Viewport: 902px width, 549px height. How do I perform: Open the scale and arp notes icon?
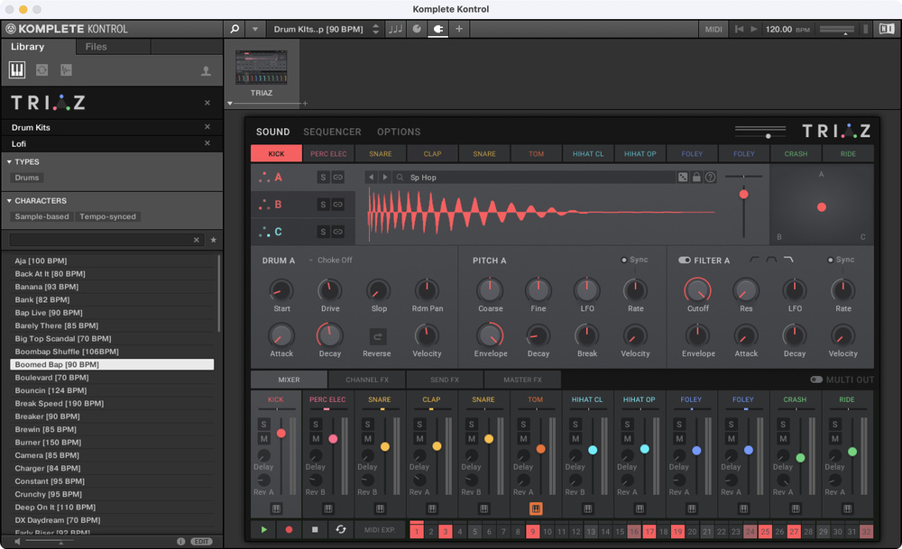point(395,29)
